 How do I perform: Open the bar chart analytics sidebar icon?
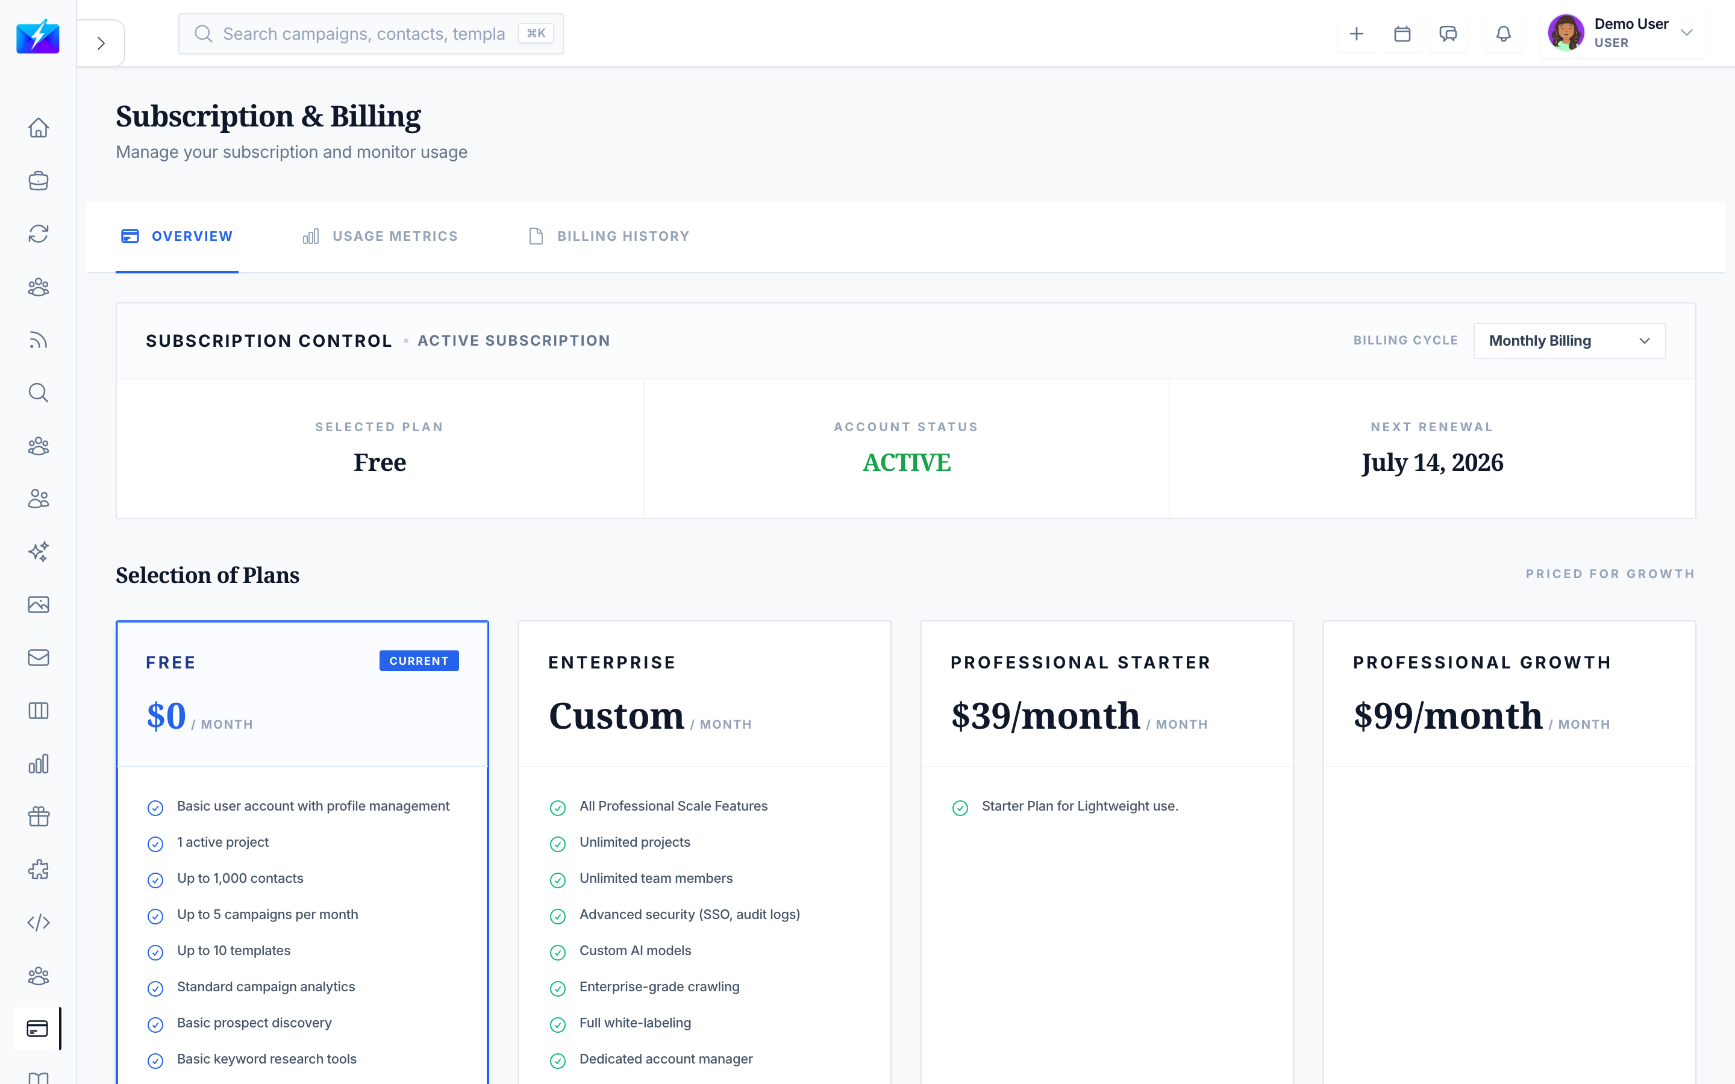point(39,764)
